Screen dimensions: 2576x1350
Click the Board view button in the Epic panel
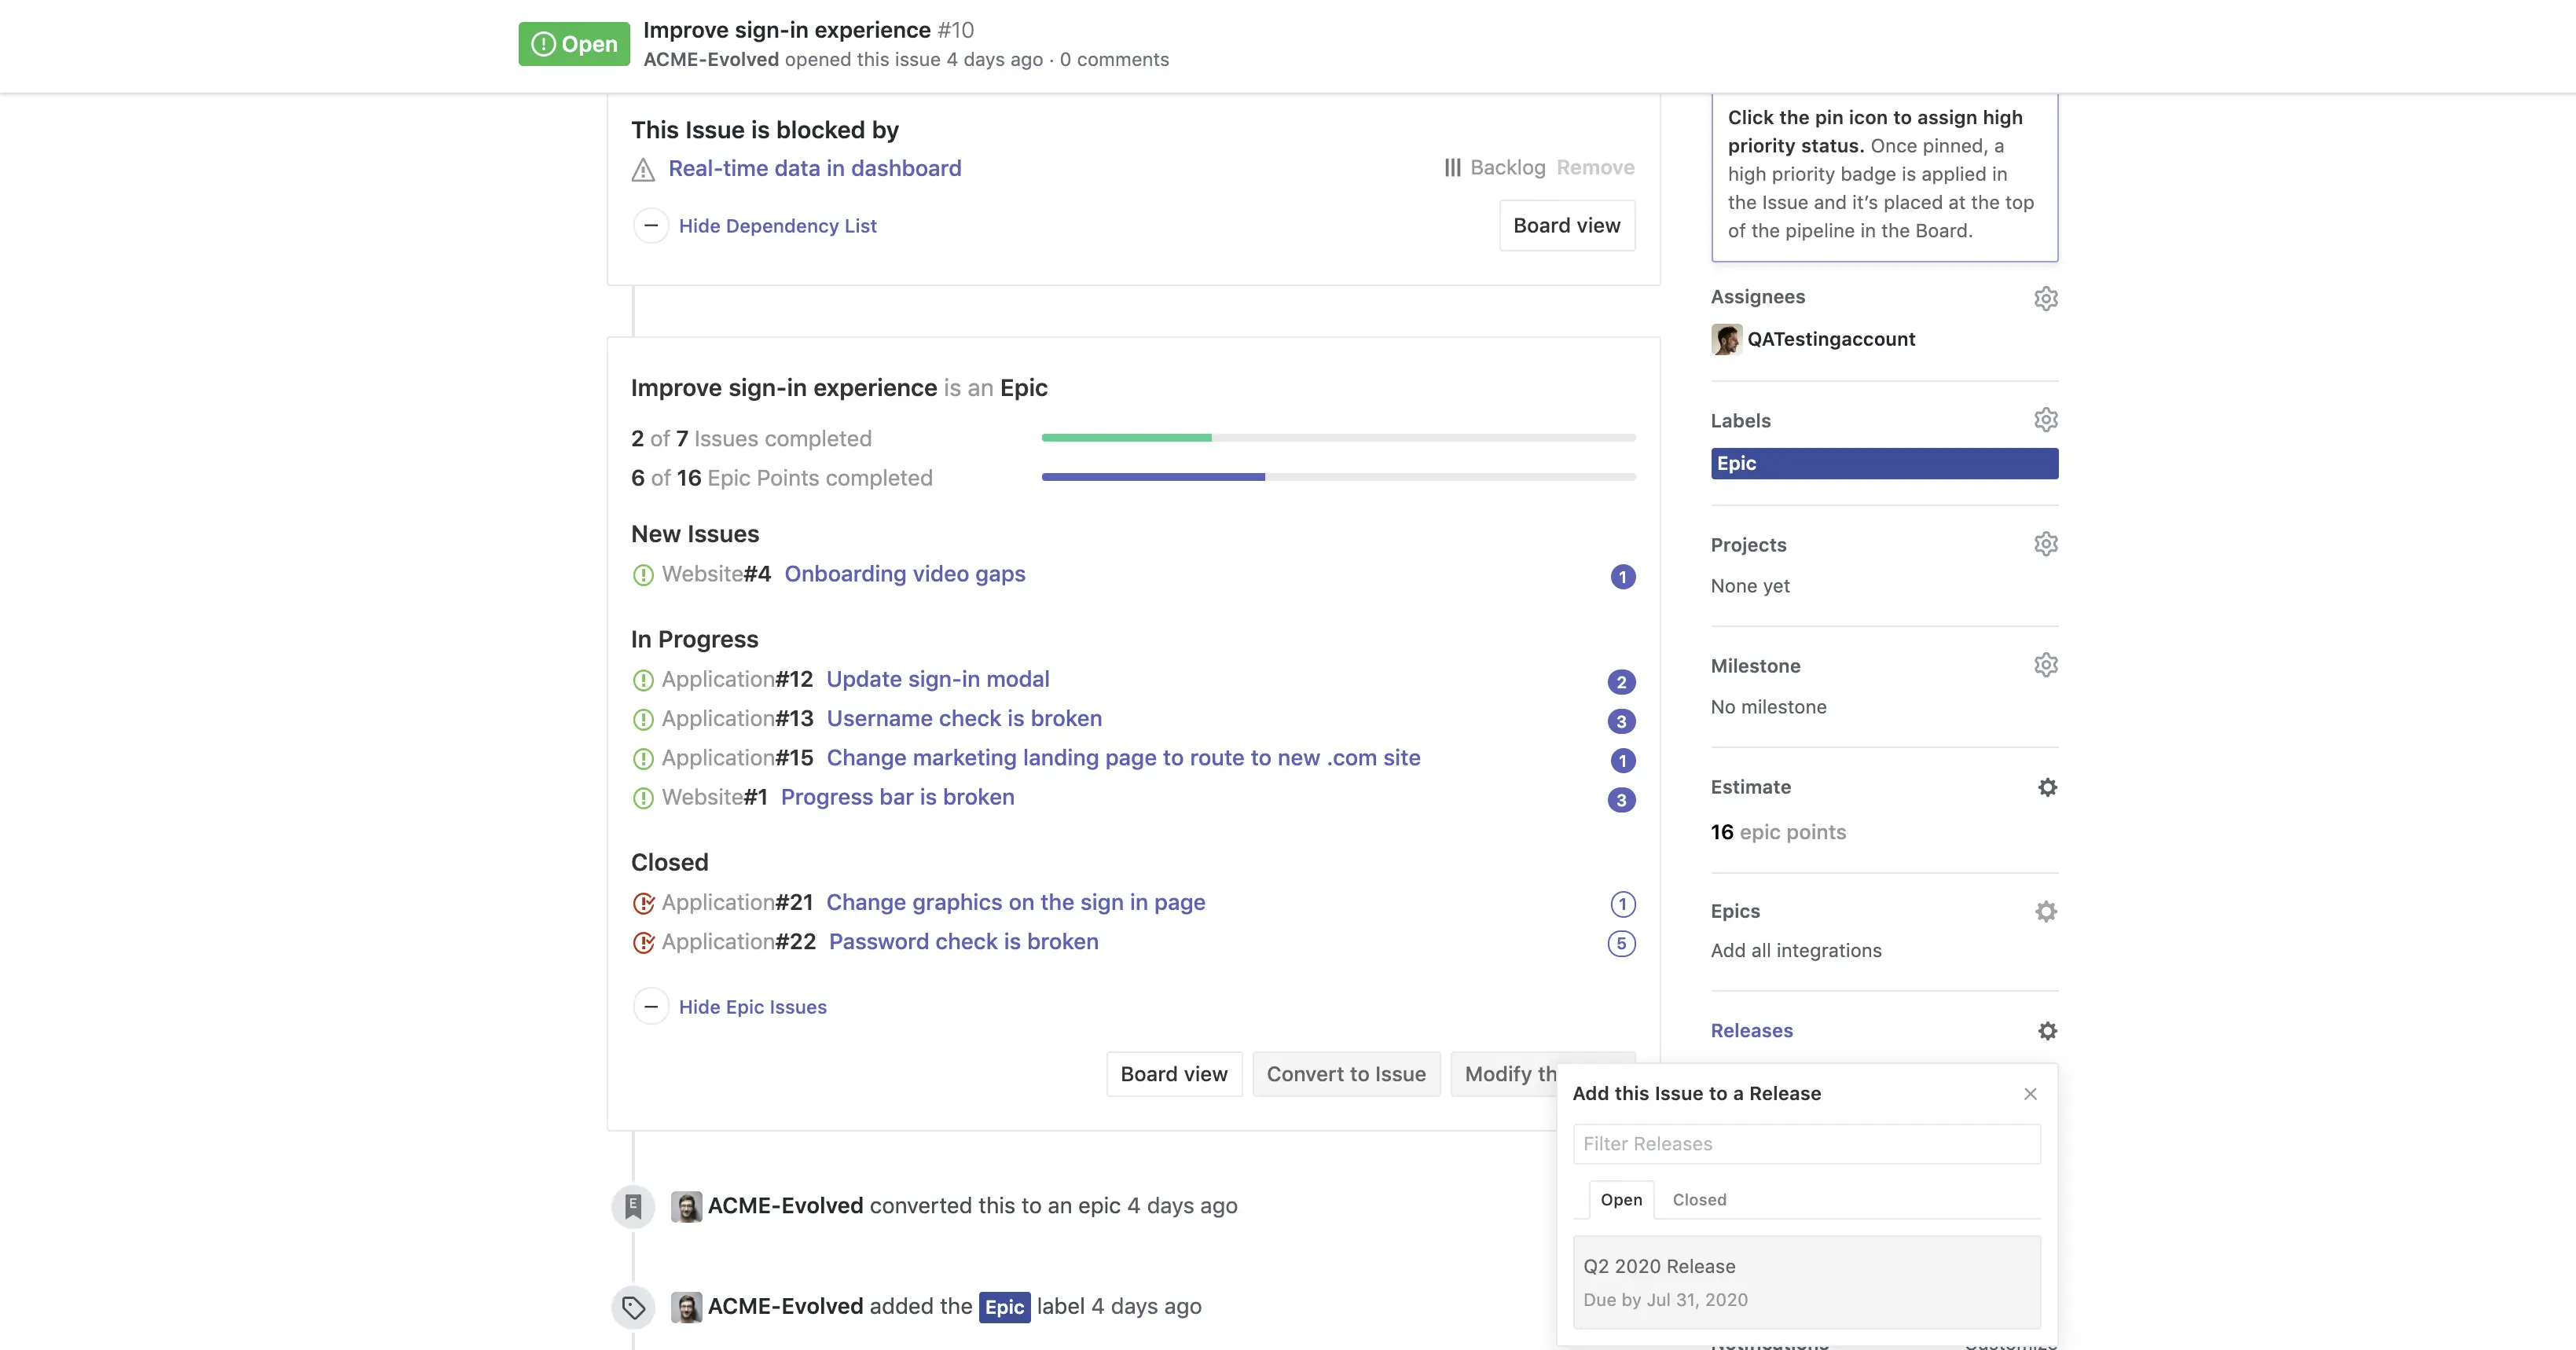(1174, 1074)
